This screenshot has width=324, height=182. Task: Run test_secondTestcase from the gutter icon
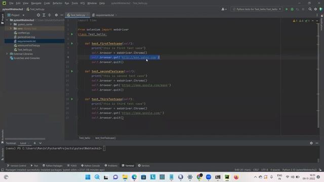tap(72, 71)
